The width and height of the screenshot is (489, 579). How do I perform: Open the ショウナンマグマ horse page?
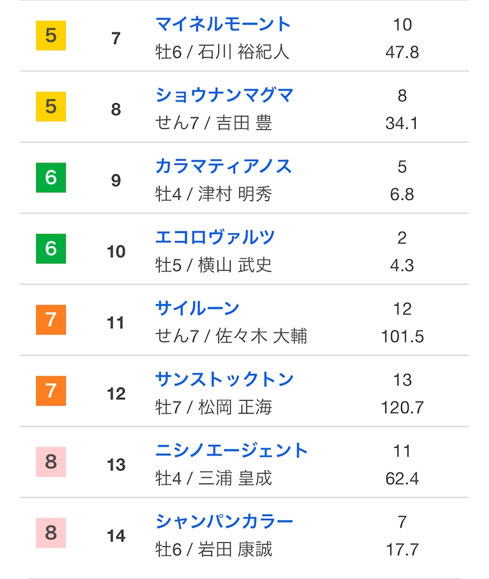(224, 96)
